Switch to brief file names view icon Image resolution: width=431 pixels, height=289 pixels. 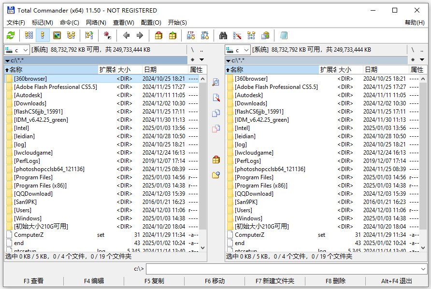point(29,35)
